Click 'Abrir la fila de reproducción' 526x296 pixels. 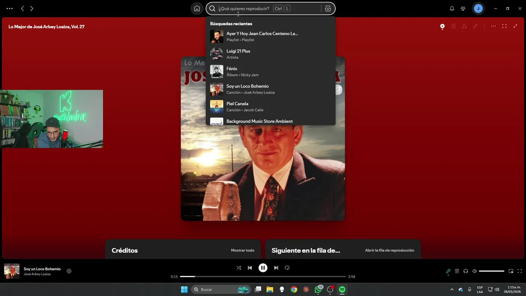pyautogui.click(x=390, y=250)
